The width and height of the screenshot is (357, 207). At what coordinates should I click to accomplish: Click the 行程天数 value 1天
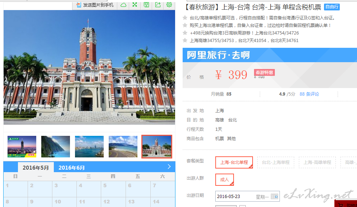pyautogui.click(x=219, y=129)
